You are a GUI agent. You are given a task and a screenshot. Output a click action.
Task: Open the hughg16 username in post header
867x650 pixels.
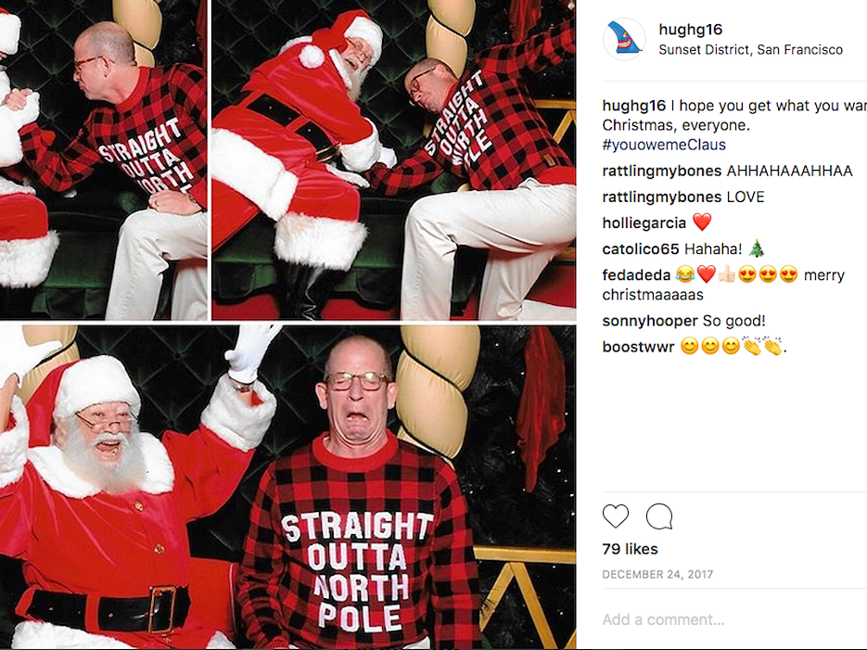point(691,30)
